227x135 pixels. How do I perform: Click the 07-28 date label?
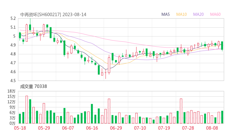(x=188, y=128)
